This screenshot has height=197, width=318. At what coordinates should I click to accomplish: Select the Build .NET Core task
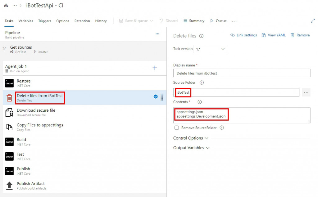click(x=84, y=142)
